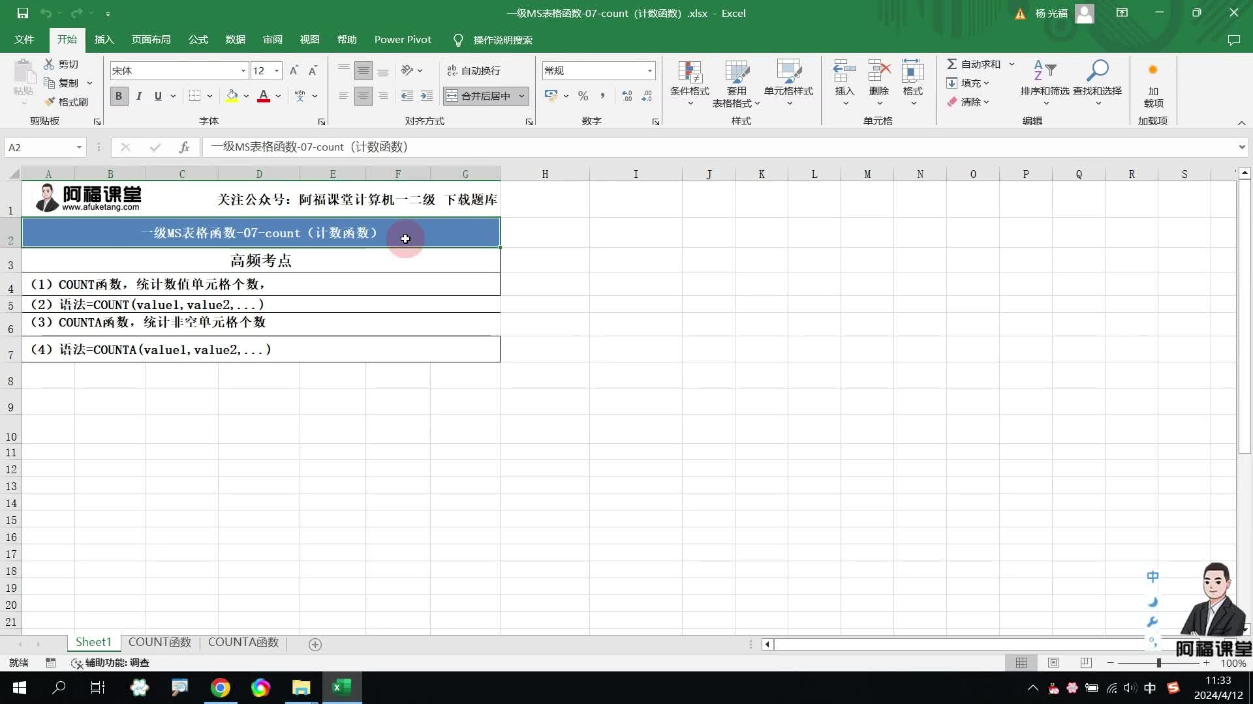Click accessibility status (辅助功能: 调查)
Image resolution: width=1253 pixels, height=704 pixels.
point(110,663)
